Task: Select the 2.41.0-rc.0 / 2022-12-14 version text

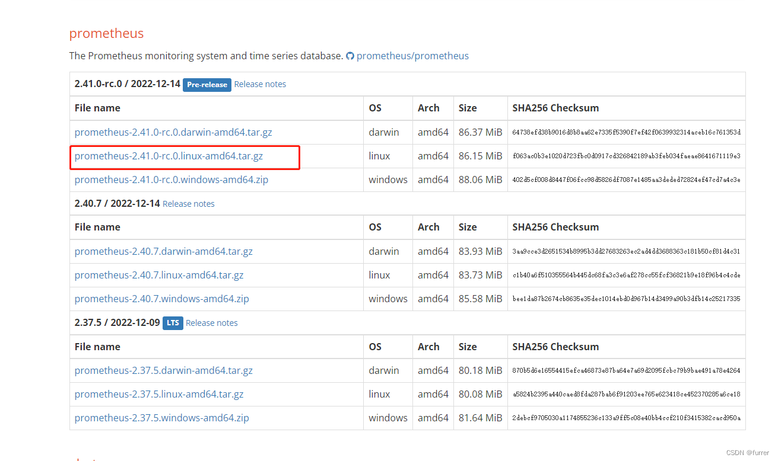Action: (128, 84)
